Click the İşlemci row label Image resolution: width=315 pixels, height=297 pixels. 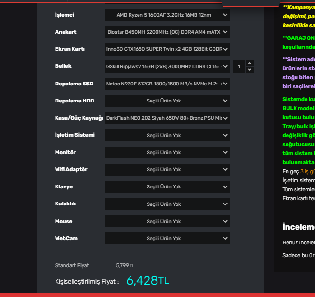[x=65, y=15]
